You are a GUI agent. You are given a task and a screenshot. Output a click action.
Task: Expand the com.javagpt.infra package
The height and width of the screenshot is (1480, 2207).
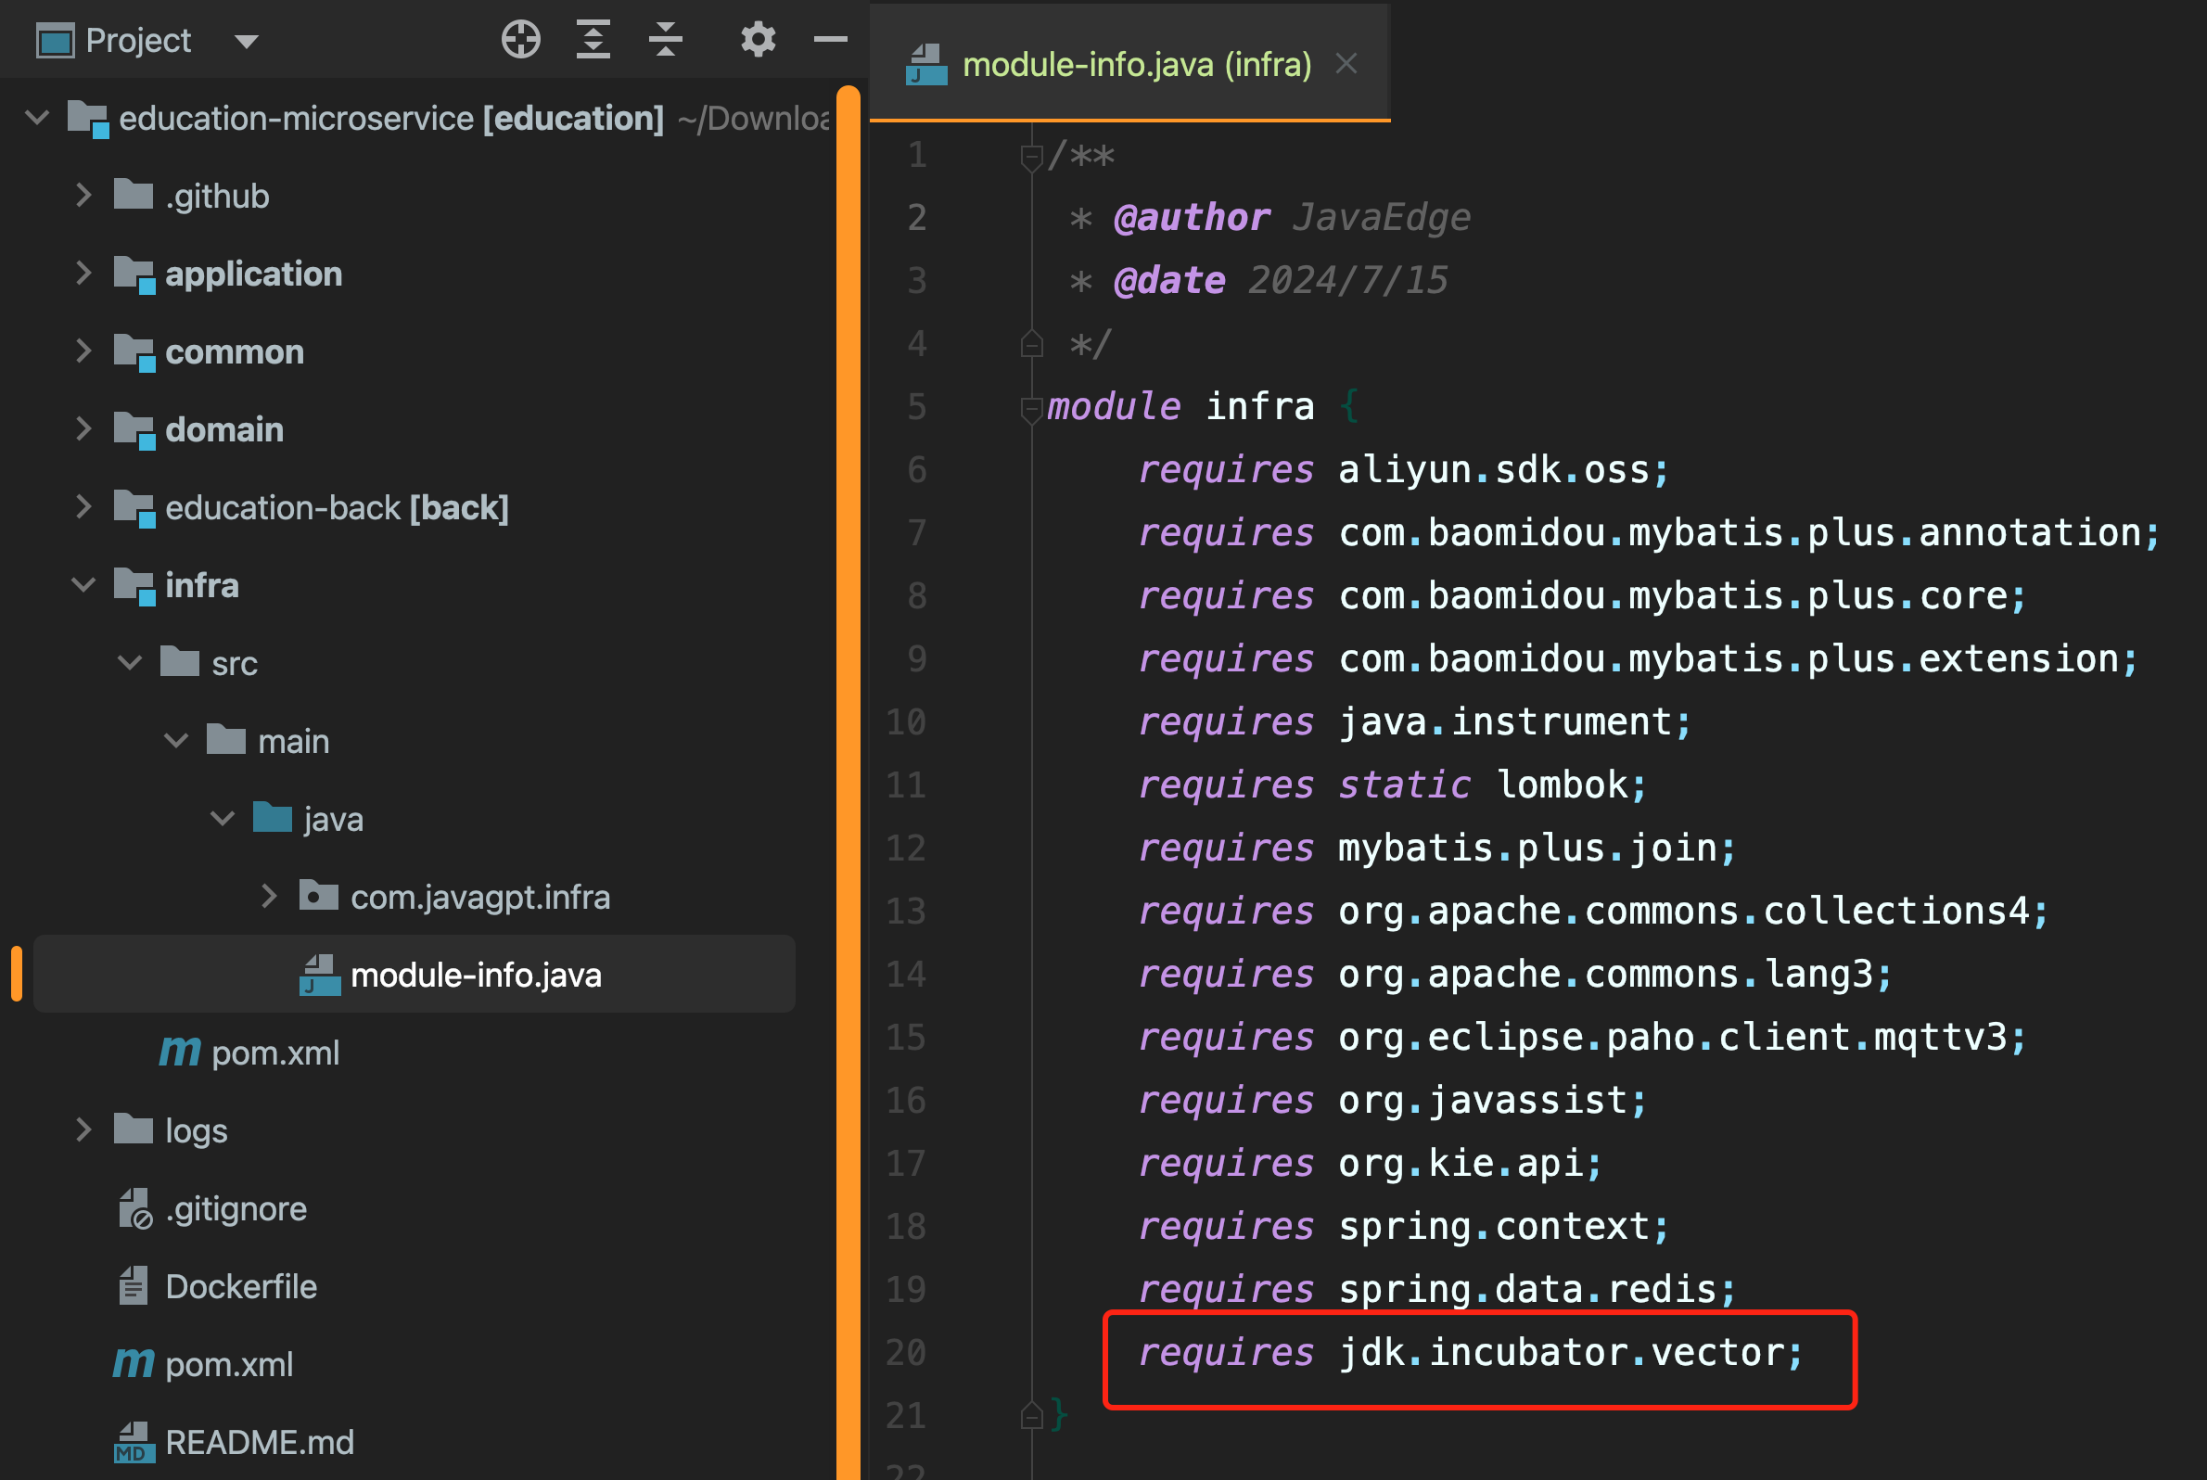tap(269, 897)
